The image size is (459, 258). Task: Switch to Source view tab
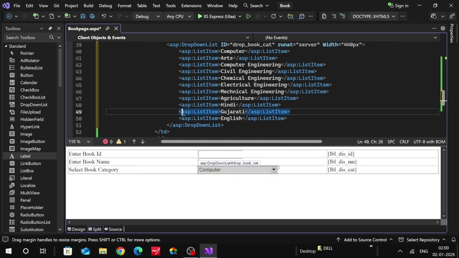tap(113, 229)
